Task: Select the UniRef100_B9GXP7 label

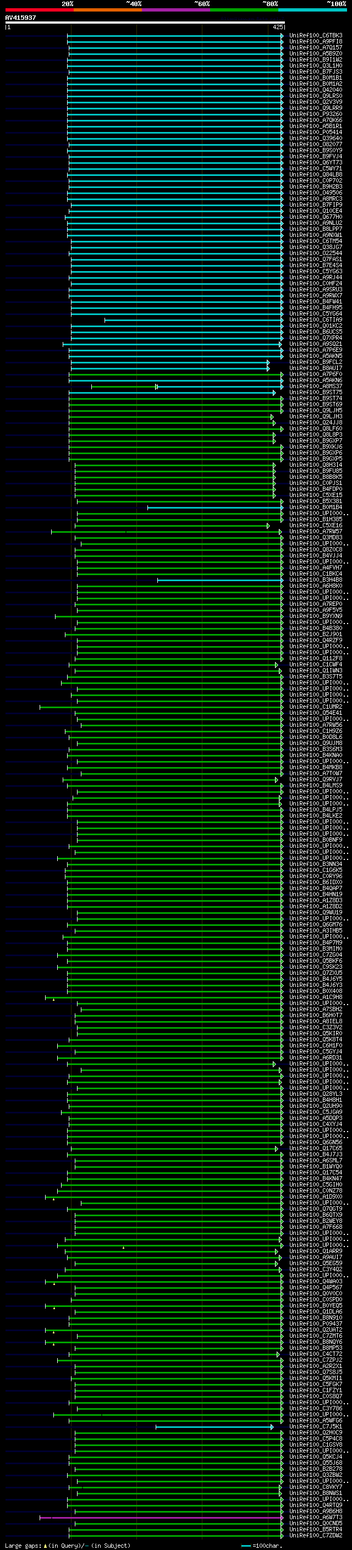Action: [315, 441]
